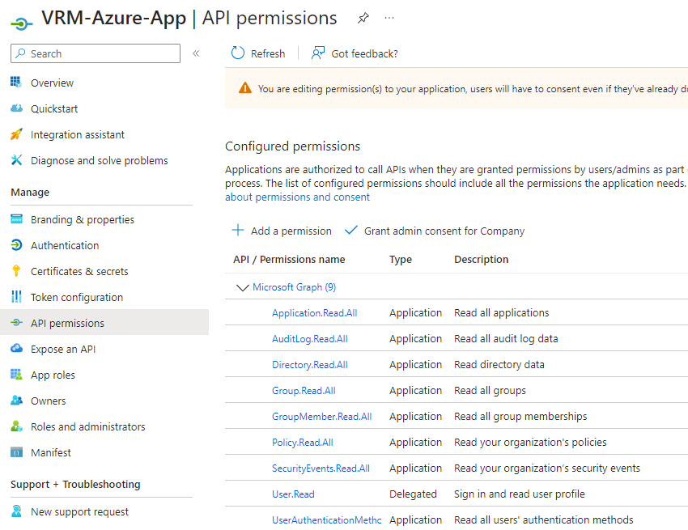This screenshot has width=688, height=530.
Task: Click the Certificates & secrets key icon
Action: coord(16,271)
